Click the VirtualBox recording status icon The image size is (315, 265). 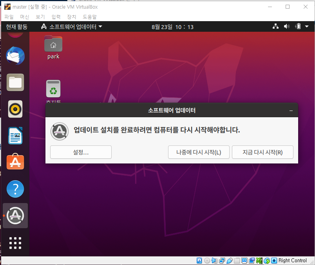click(x=252, y=261)
